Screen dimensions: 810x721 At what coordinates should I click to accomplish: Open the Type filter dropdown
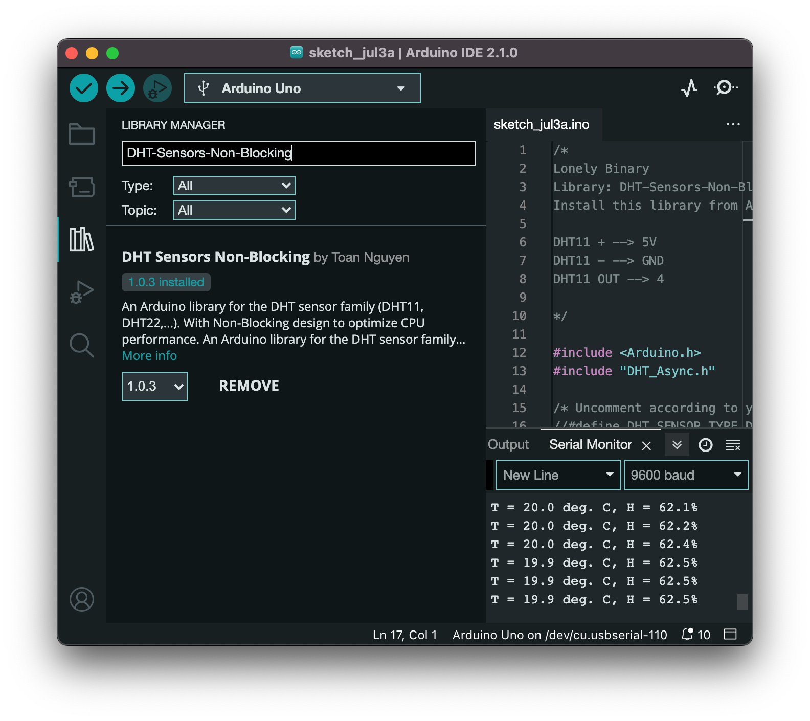[234, 186]
